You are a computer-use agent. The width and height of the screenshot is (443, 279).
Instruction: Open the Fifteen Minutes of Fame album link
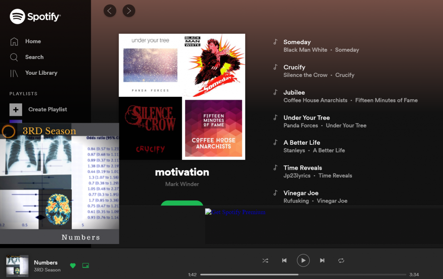pos(386,101)
